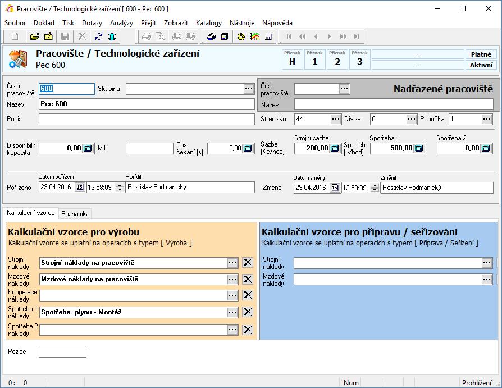The width and height of the screenshot is (502, 388).
Task: Click the print preview magnifier icon
Action: click(160, 36)
